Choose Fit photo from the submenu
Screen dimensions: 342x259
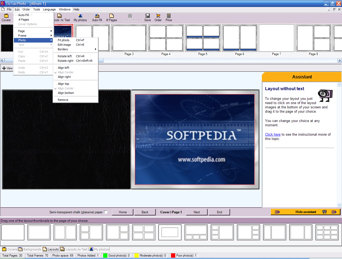pyautogui.click(x=76, y=40)
